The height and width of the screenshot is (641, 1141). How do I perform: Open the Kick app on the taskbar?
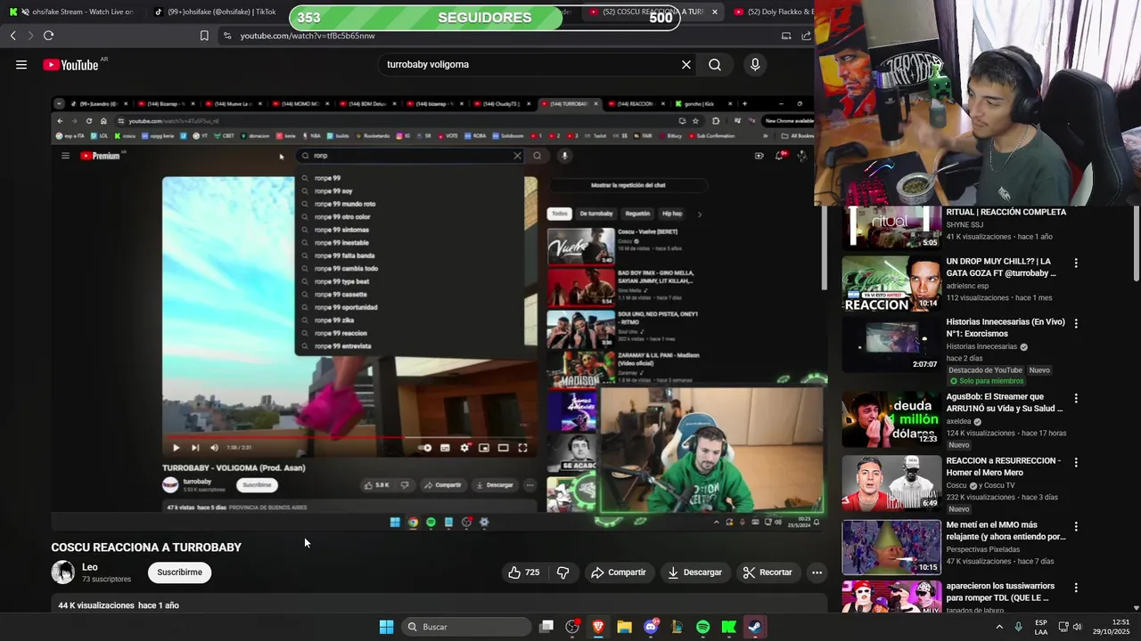[728, 627]
